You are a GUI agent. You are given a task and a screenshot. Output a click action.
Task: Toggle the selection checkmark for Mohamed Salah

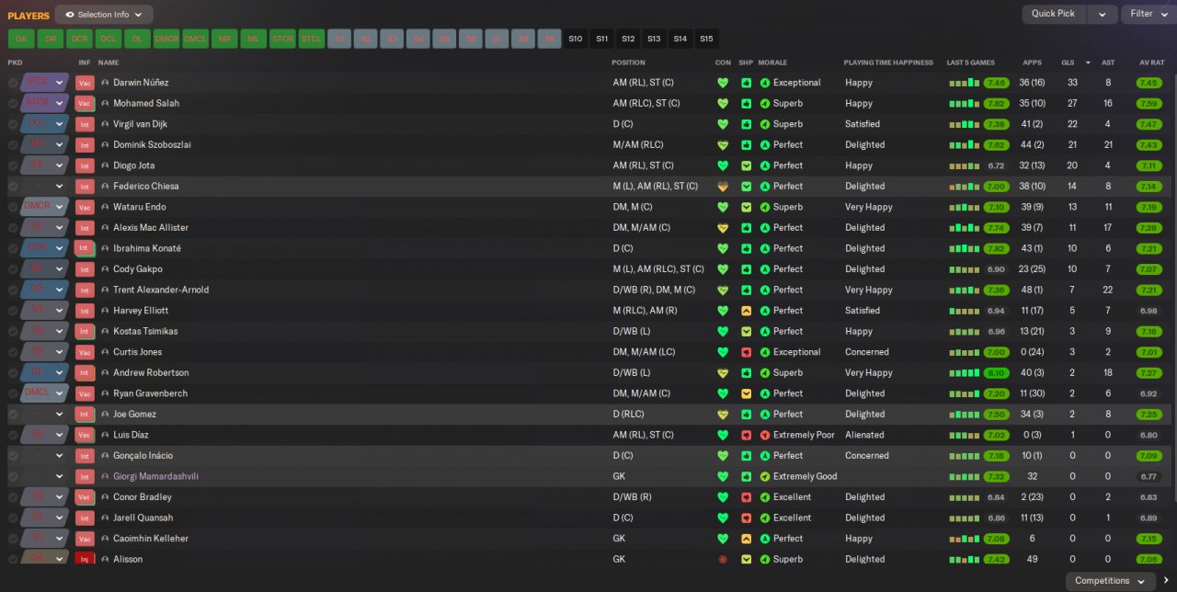click(x=13, y=103)
